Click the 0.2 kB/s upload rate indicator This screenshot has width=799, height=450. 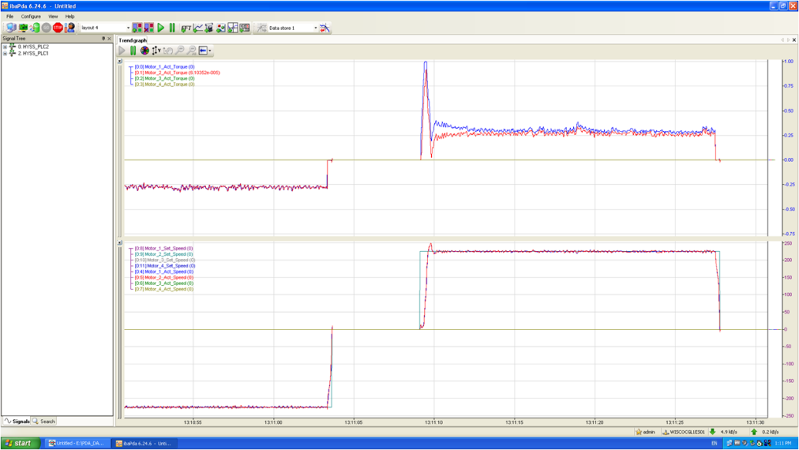pyautogui.click(x=765, y=432)
